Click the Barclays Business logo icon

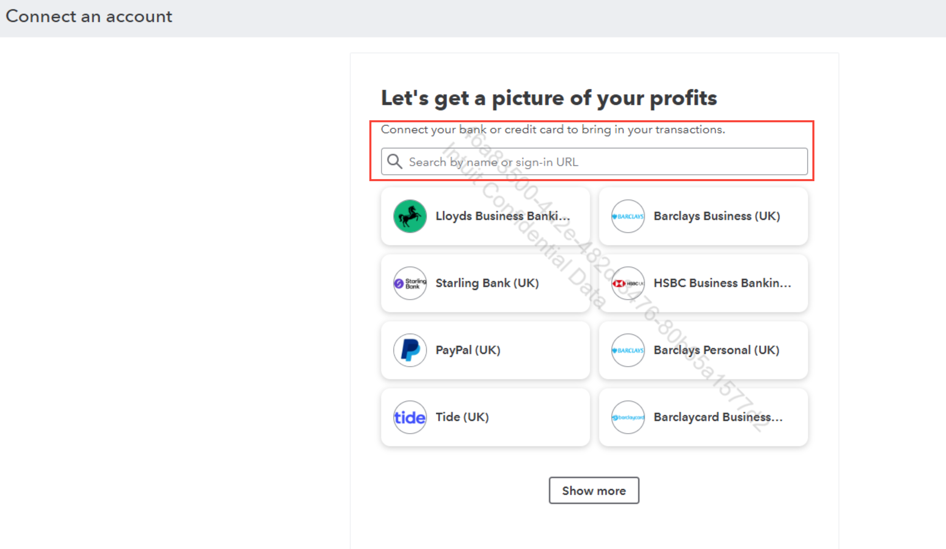tap(628, 216)
